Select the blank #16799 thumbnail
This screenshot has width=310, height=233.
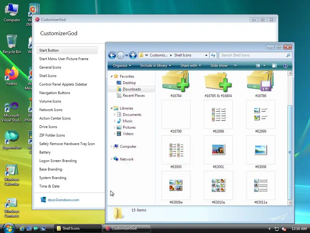point(176,114)
